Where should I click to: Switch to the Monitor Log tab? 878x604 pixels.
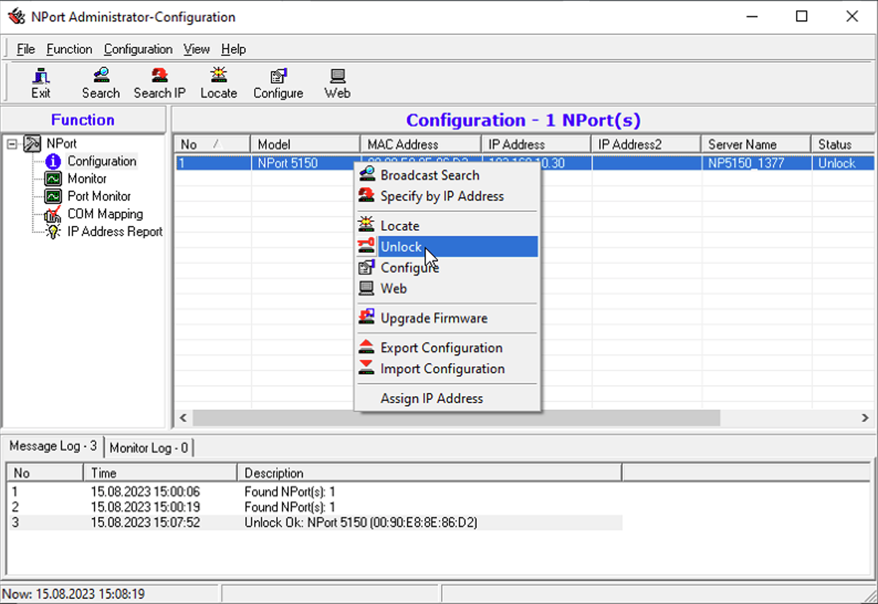(x=149, y=448)
